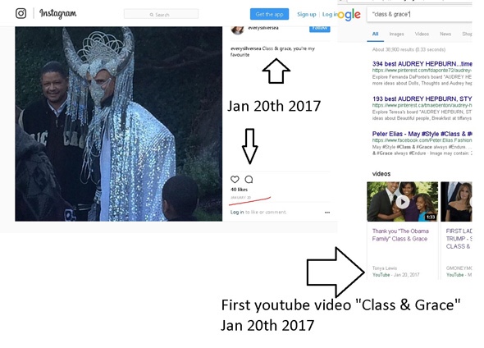Play the Obama Family video thumbnail
484x348 pixels.
[402, 202]
